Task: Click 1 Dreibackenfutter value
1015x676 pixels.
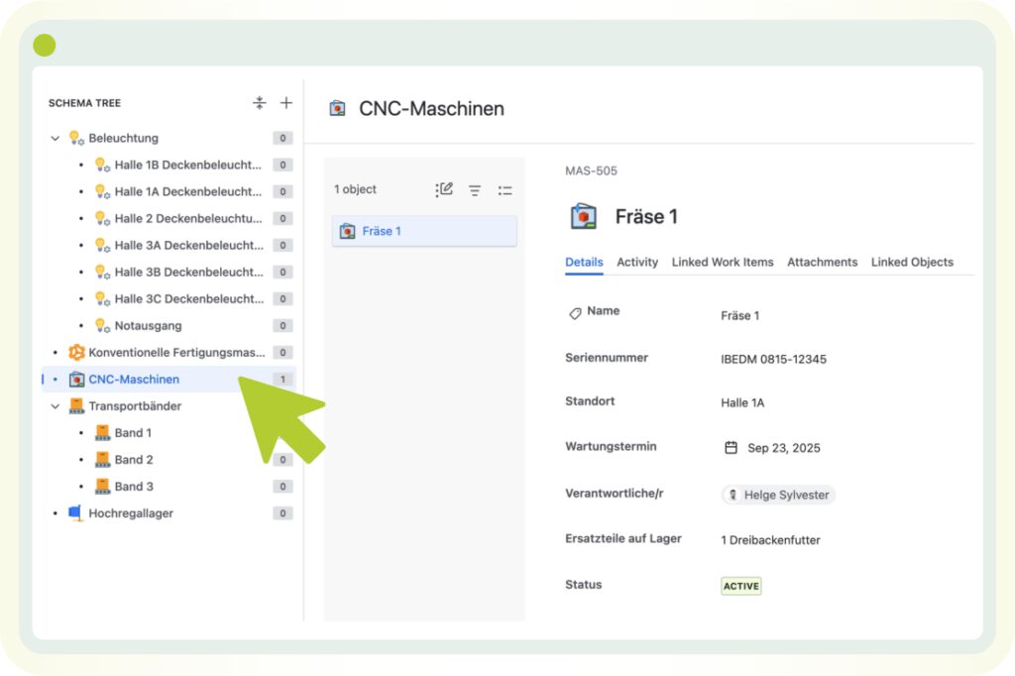Action: pos(770,540)
